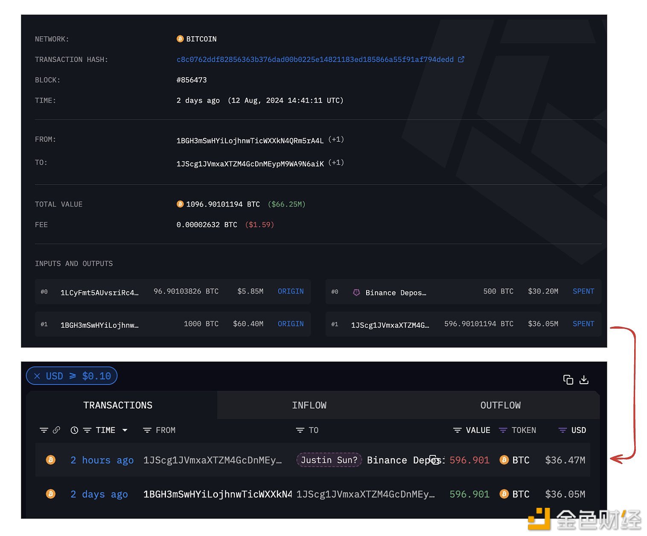Open the SPENT link for output 1JScg1JVmxaXTZM4G…
The width and height of the screenshot is (647, 536).
click(x=583, y=324)
